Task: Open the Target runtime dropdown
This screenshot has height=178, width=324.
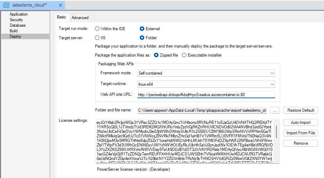Action: click(206, 84)
